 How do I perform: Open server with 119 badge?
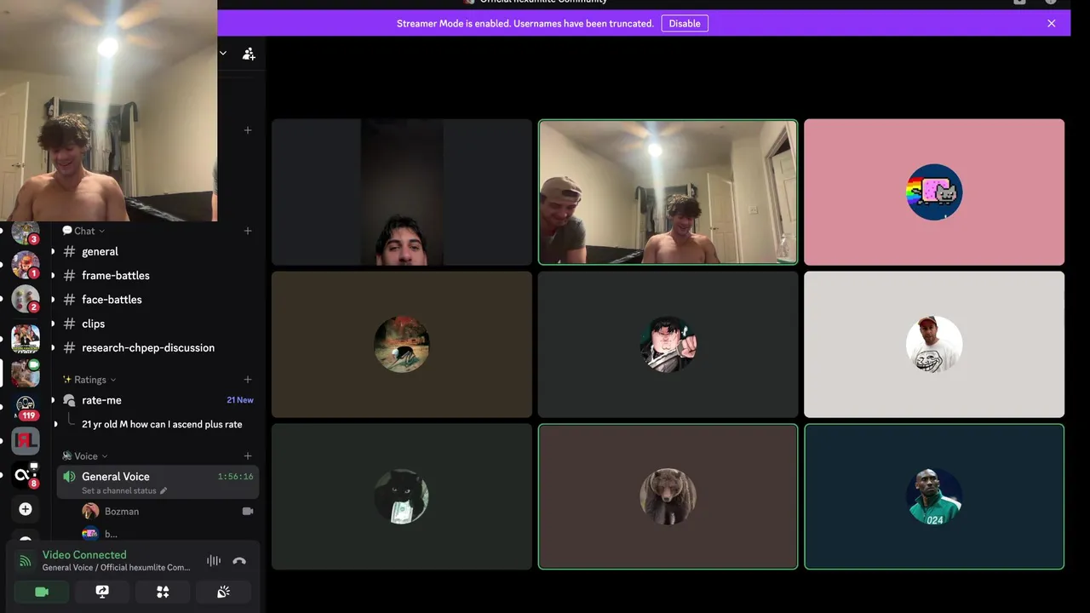26,406
